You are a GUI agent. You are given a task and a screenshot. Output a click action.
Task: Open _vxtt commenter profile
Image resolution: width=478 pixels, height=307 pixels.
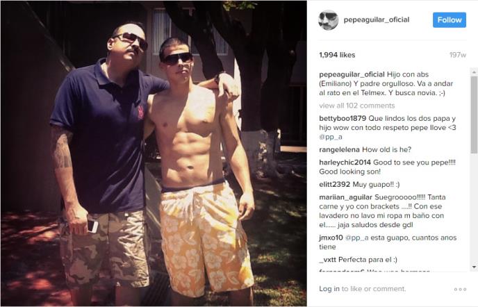pos(328,260)
